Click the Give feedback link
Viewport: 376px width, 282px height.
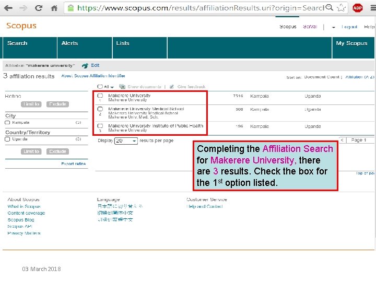coord(191,87)
